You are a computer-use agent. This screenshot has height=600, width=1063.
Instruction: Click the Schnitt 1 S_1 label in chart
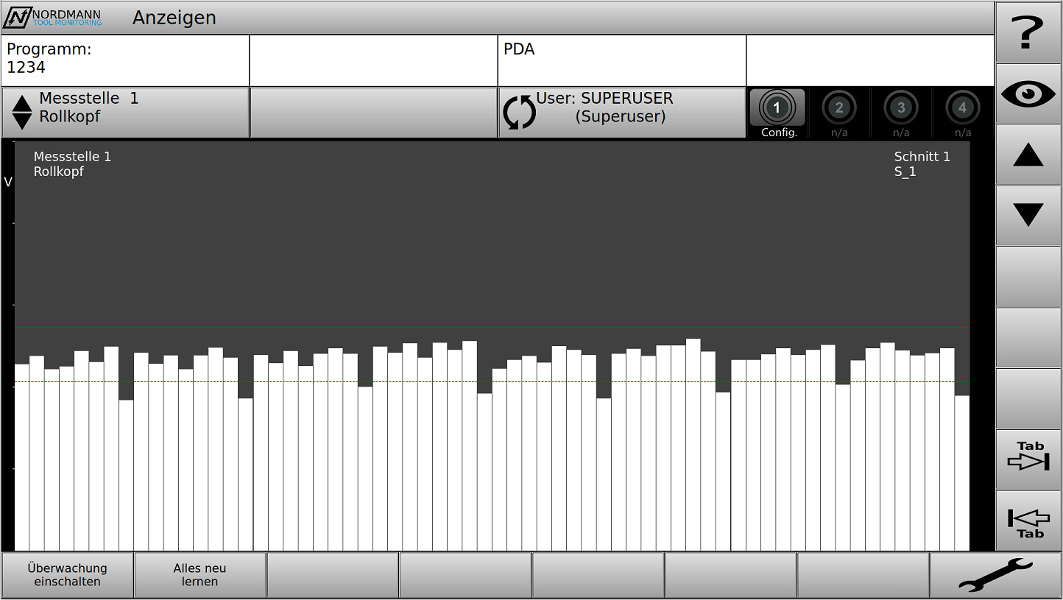[x=921, y=164]
